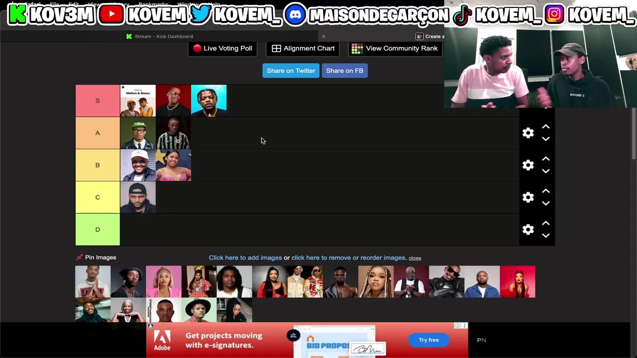637x358 pixels.
Task: Select the man in striped top in A tier
Action: coord(173,133)
